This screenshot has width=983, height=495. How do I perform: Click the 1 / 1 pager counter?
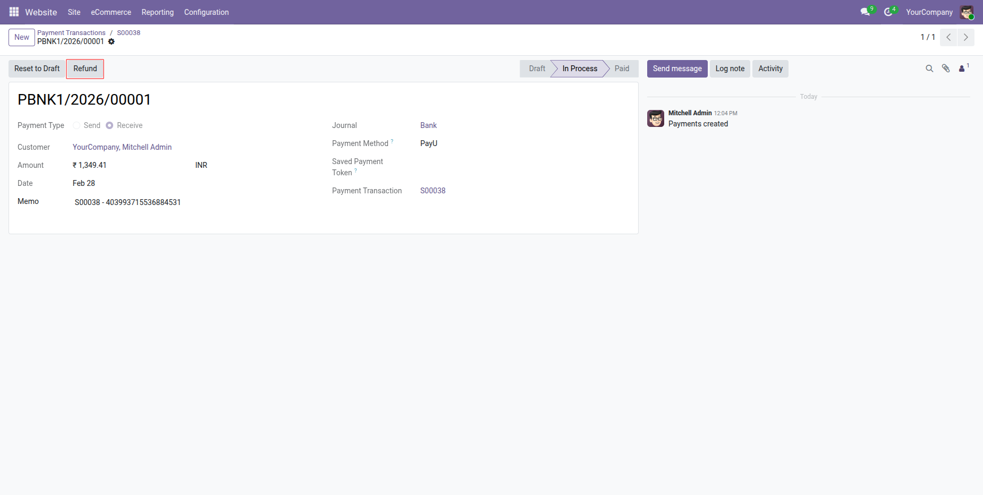(928, 37)
